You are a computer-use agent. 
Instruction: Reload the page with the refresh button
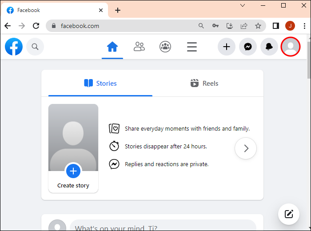tap(36, 26)
